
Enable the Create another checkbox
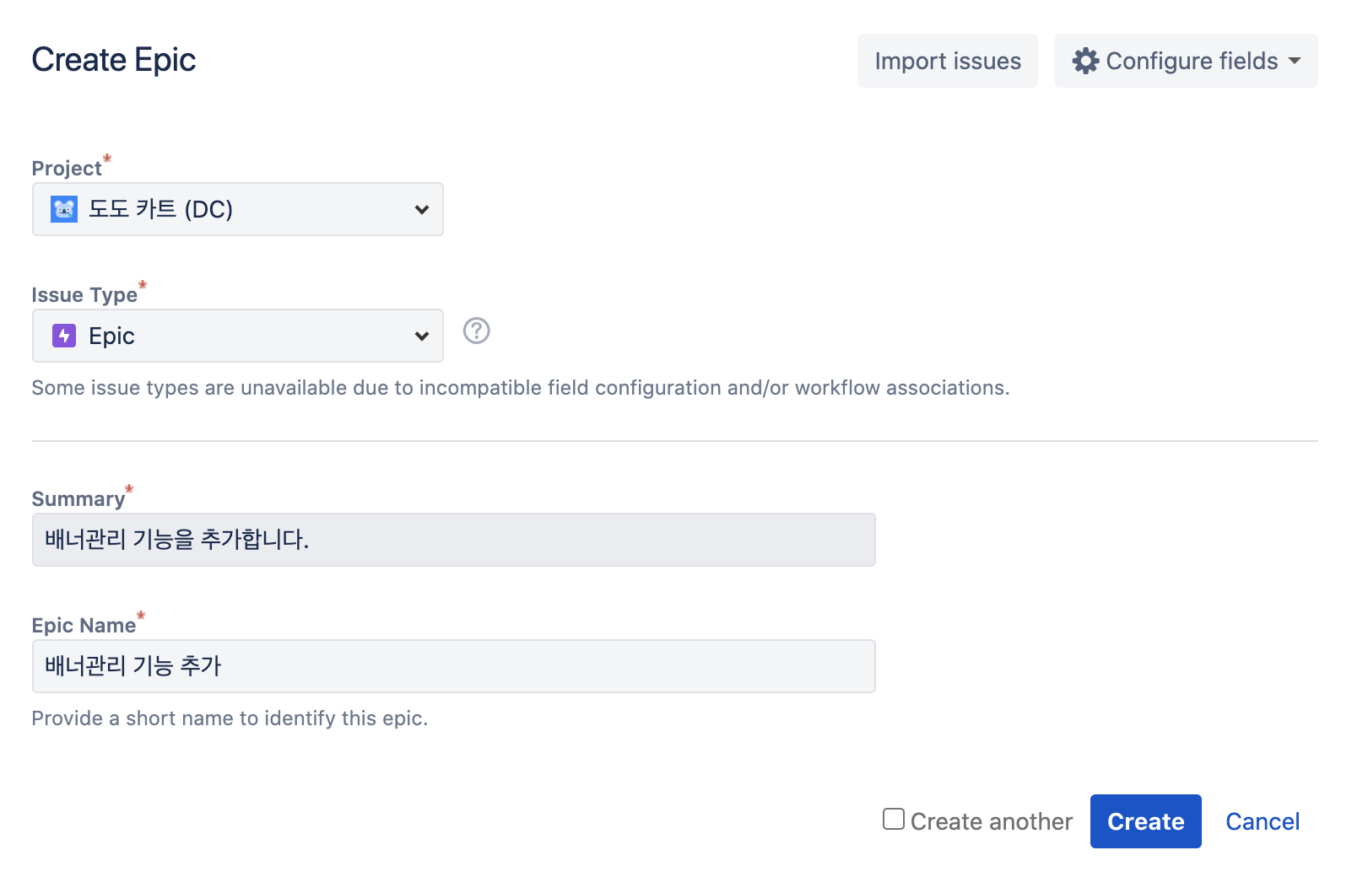(x=894, y=819)
